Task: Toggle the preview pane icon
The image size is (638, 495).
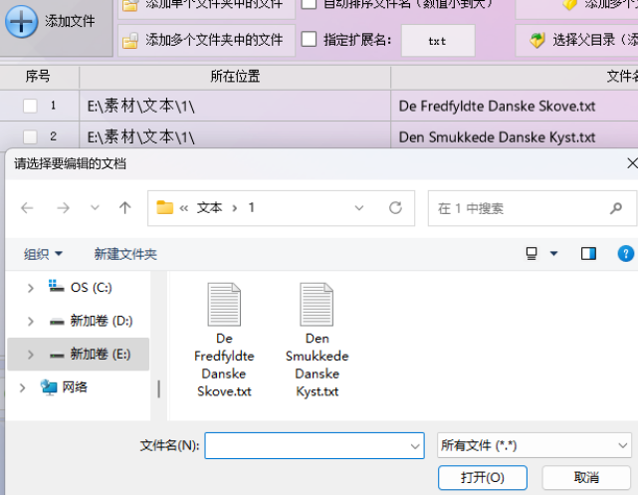Action: coord(588,254)
